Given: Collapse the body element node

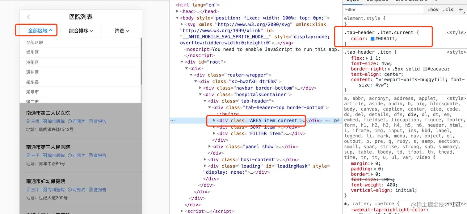Looking at the screenshot, I should pos(177,18).
